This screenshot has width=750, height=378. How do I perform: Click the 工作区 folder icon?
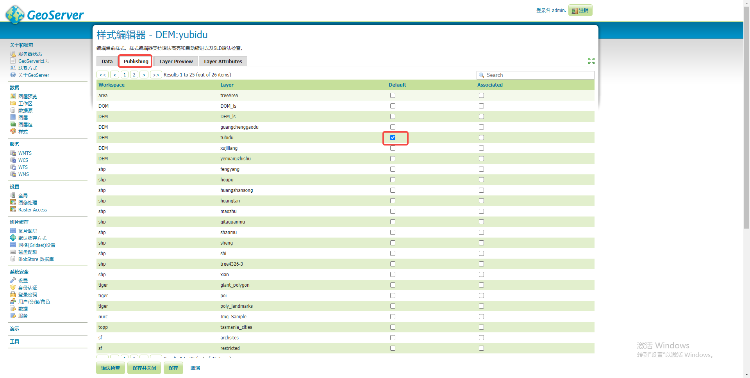coord(13,103)
